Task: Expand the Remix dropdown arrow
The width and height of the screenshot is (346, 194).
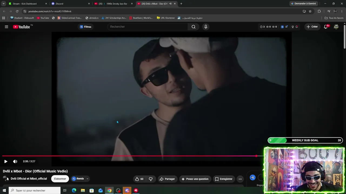Action: [87, 179]
